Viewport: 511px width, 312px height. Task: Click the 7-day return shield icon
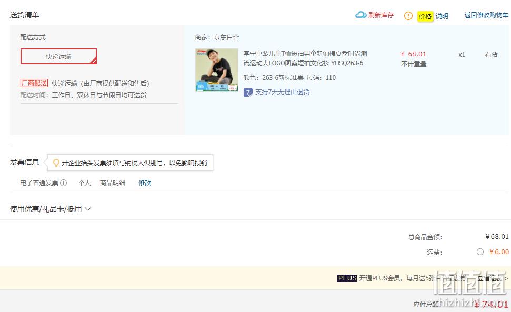[x=248, y=93]
